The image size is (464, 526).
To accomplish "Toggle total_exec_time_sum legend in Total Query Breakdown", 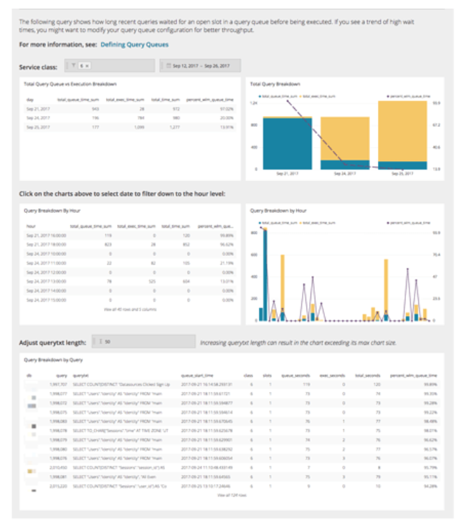I will [317, 96].
